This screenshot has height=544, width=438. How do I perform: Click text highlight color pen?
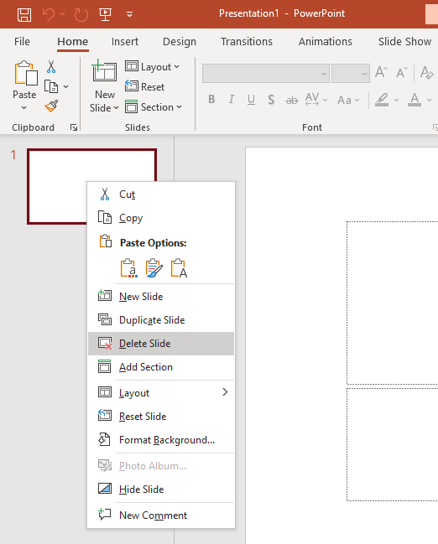coord(382,100)
